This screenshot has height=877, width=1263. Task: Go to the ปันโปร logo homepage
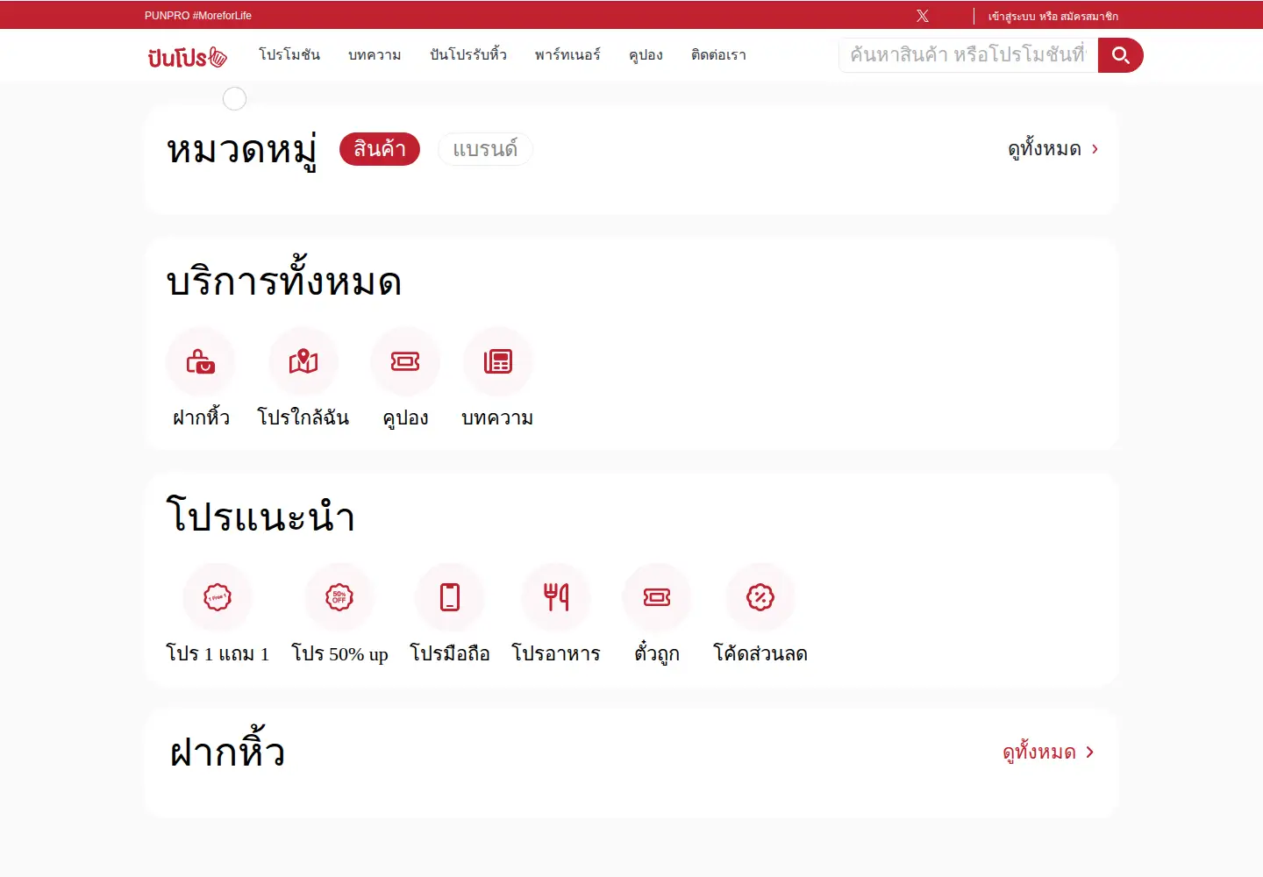pos(188,57)
